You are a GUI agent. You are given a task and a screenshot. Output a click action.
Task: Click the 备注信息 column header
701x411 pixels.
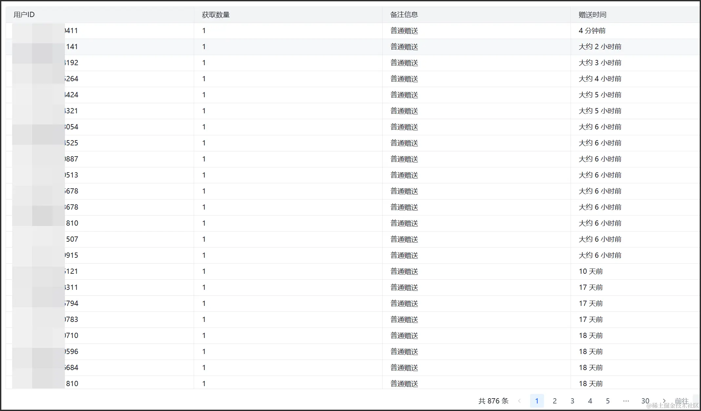click(x=404, y=15)
